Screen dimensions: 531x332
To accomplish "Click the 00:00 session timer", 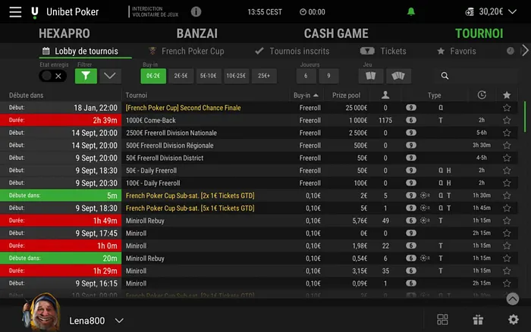I will (313, 12).
